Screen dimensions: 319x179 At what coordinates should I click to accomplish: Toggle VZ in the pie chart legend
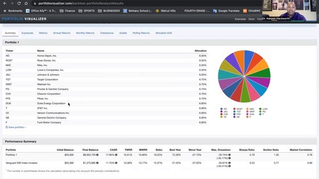pyautogui.click(x=223, y=117)
